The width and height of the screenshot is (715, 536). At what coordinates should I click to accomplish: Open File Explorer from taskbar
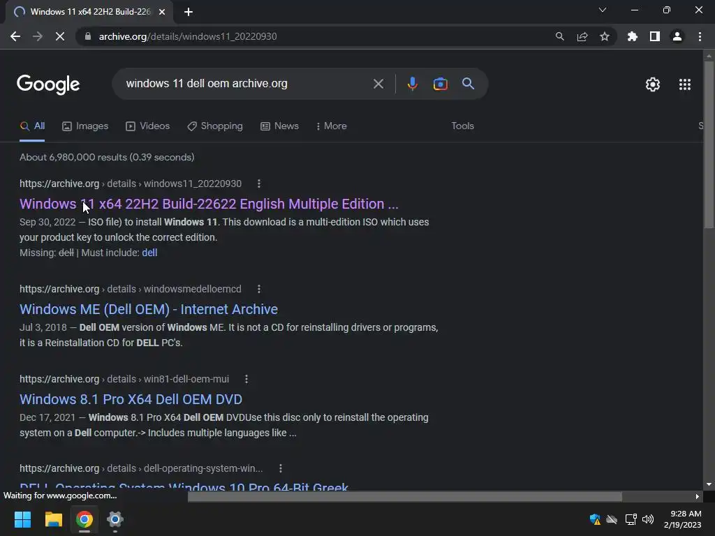[53, 519]
